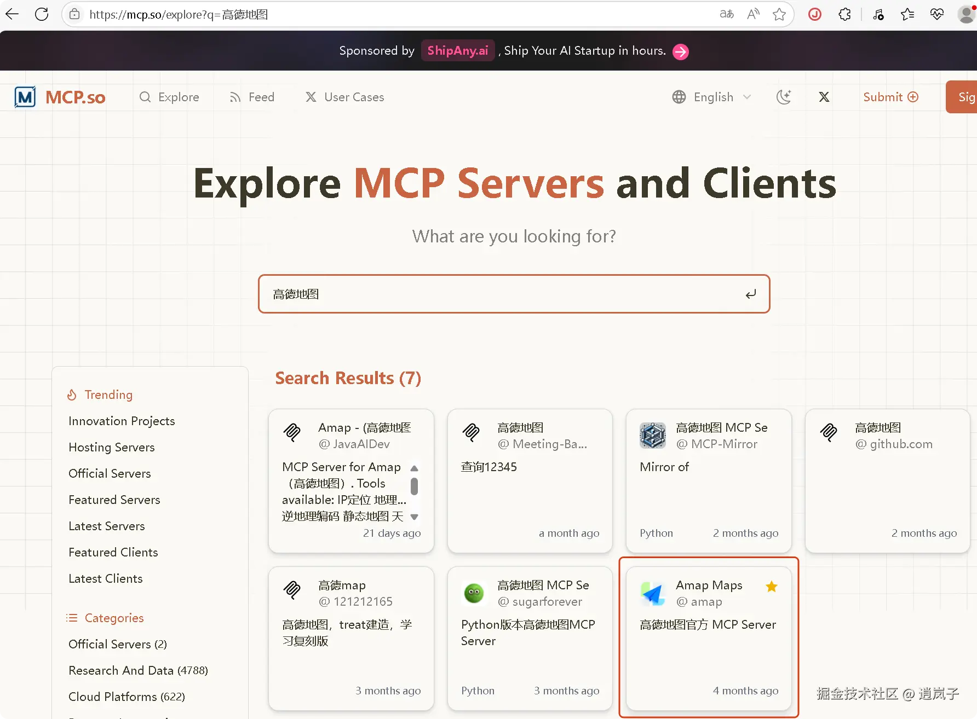This screenshot has height=719, width=977.
Task: Open browser extensions puzzle icon
Action: pyautogui.click(x=844, y=14)
